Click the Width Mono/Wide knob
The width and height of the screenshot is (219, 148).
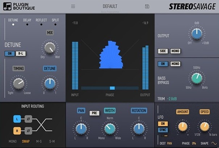(110, 129)
